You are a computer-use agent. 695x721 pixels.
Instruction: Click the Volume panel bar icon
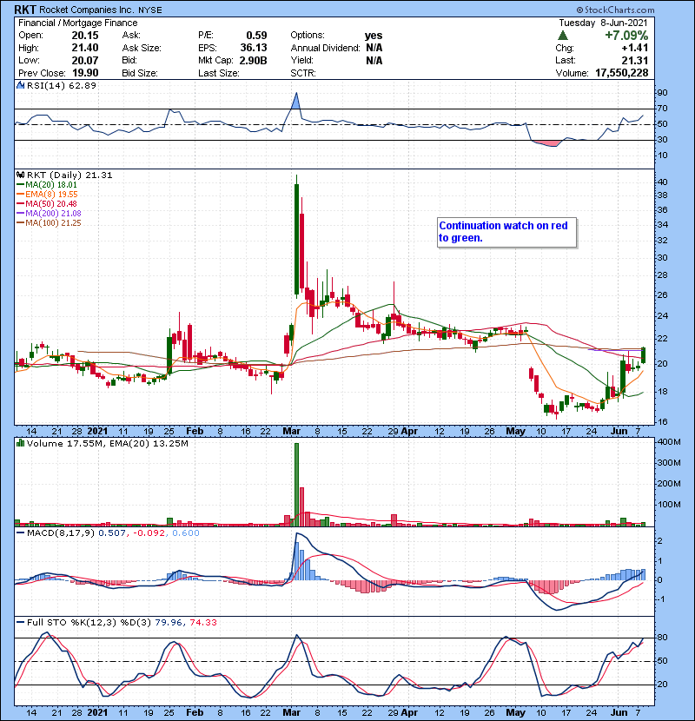[21, 443]
